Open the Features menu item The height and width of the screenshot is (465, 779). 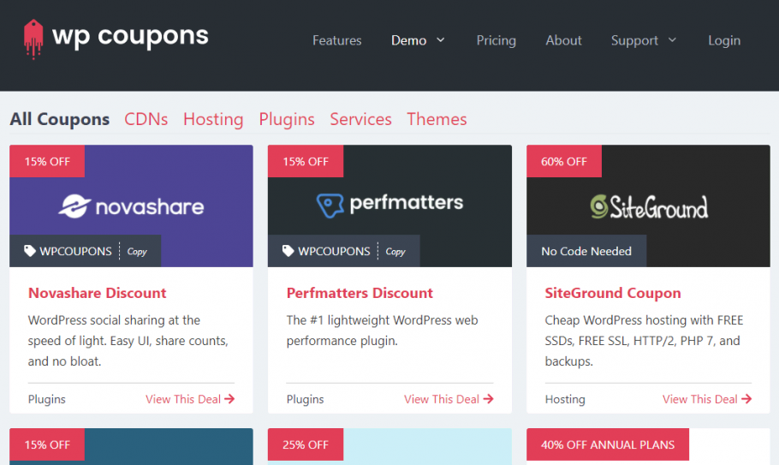click(x=336, y=40)
